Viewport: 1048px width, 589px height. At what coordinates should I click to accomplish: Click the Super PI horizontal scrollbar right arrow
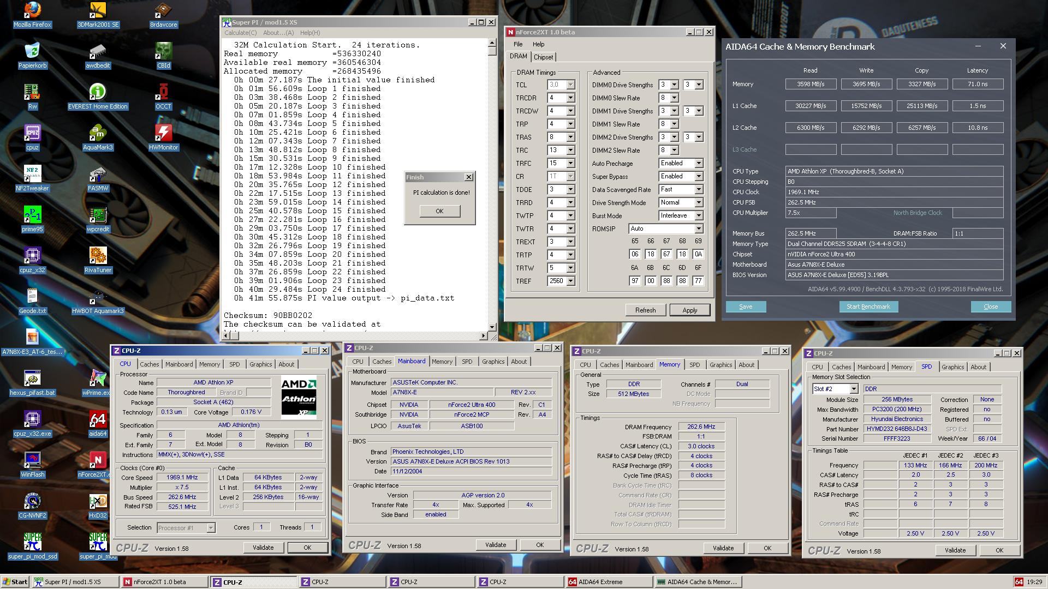pyautogui.click(x=484, y=335)
